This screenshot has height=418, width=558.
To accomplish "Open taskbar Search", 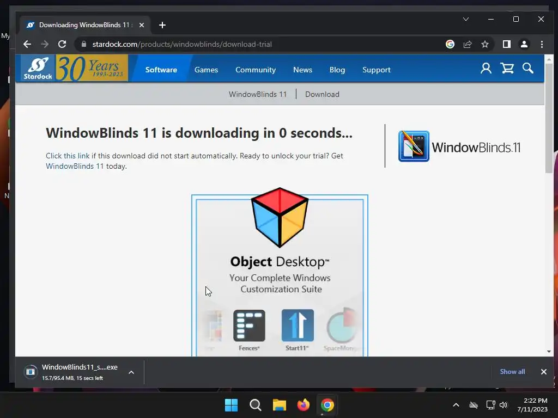I will coord(255,405).
